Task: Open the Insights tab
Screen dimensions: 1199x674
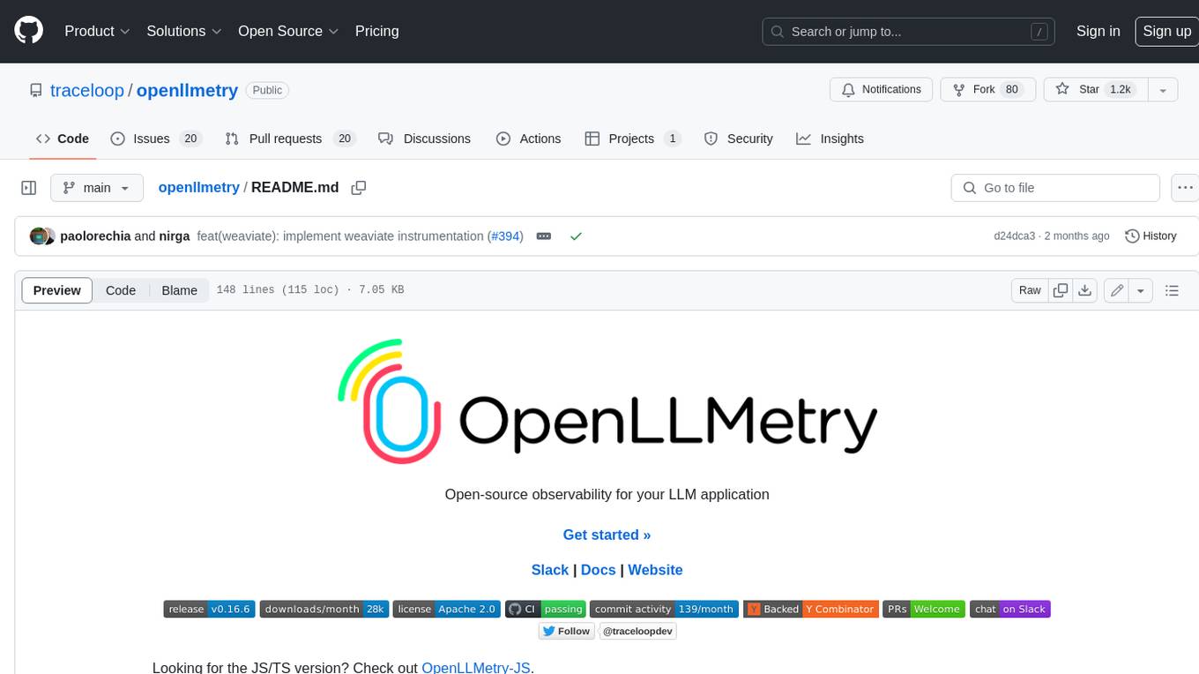Action: pyautogui.click(x=830, y=139)
